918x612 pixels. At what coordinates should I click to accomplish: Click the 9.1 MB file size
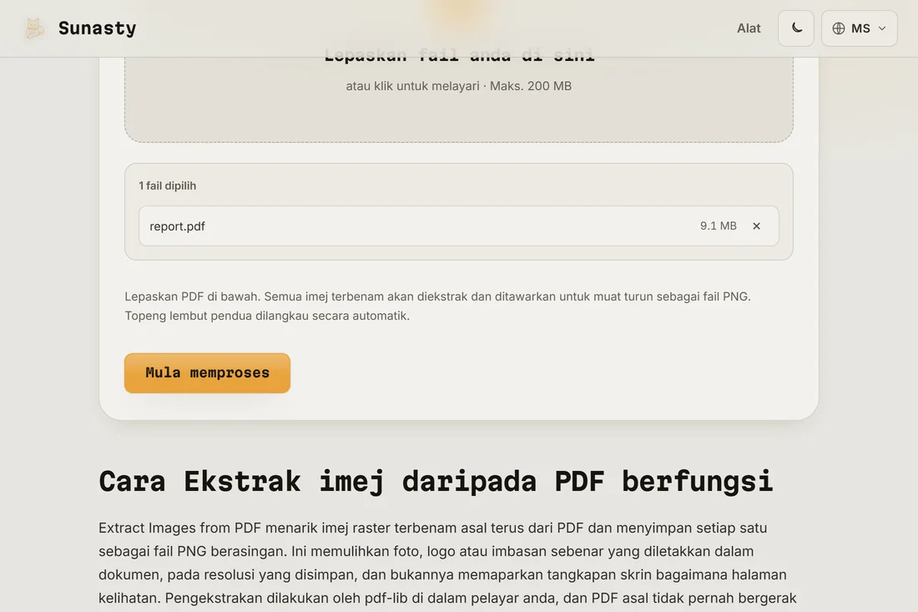point(719,226)
